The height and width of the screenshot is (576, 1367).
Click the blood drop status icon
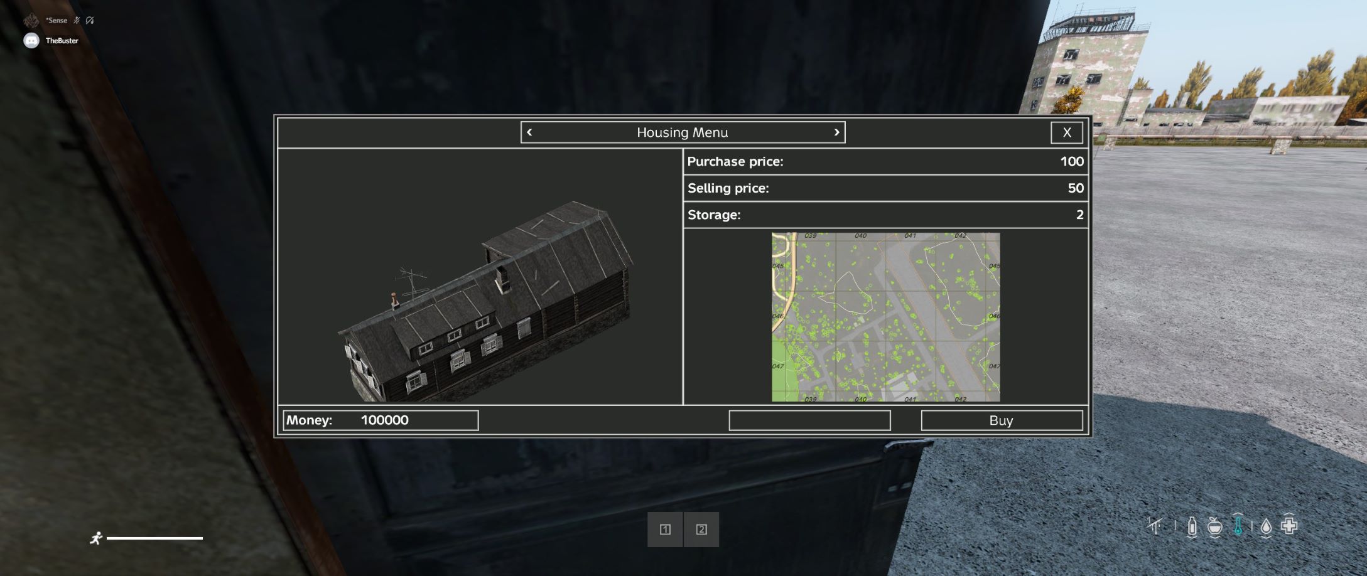[x=1266, y=527]
